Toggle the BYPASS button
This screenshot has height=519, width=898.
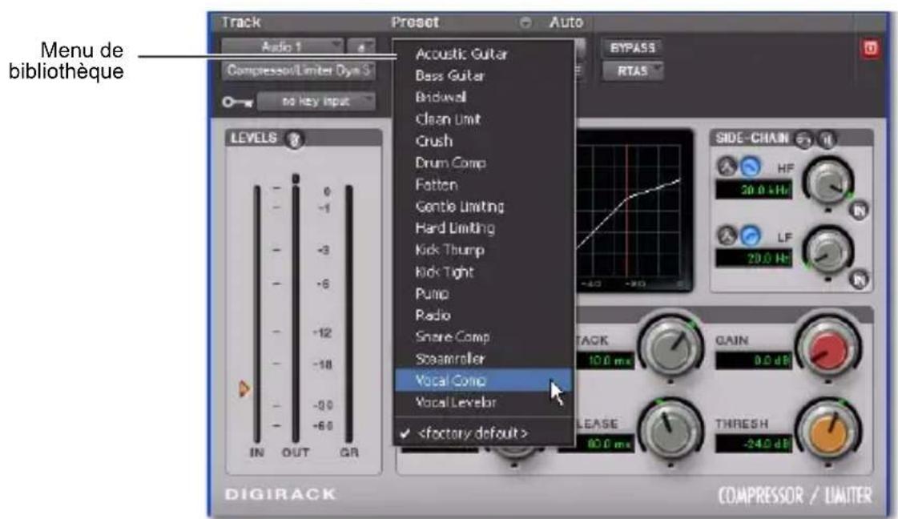point(632,47)
